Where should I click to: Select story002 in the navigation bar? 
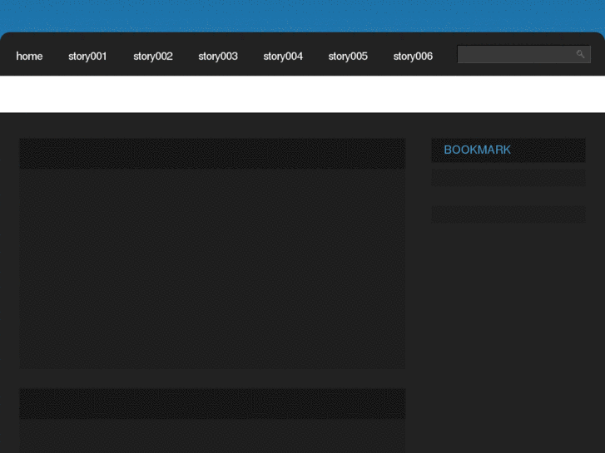click(153, 57)
